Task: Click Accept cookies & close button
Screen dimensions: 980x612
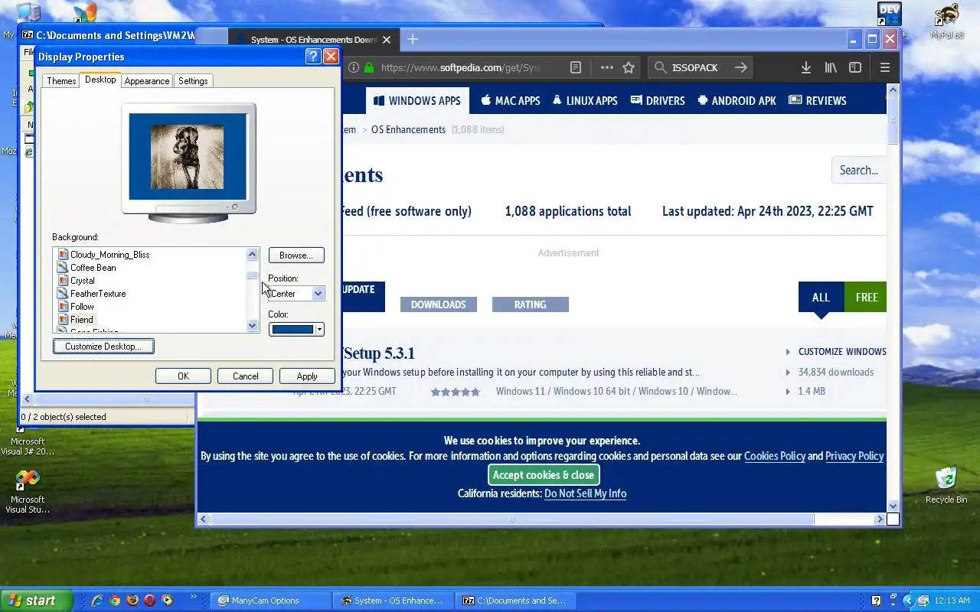Action: click(544, 475)
